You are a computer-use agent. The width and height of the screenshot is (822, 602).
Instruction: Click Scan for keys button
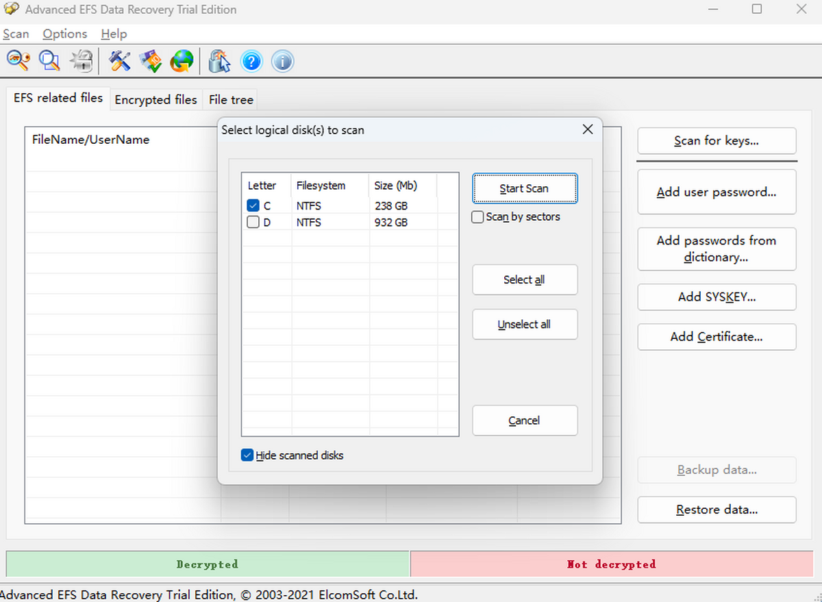(717, 141)
